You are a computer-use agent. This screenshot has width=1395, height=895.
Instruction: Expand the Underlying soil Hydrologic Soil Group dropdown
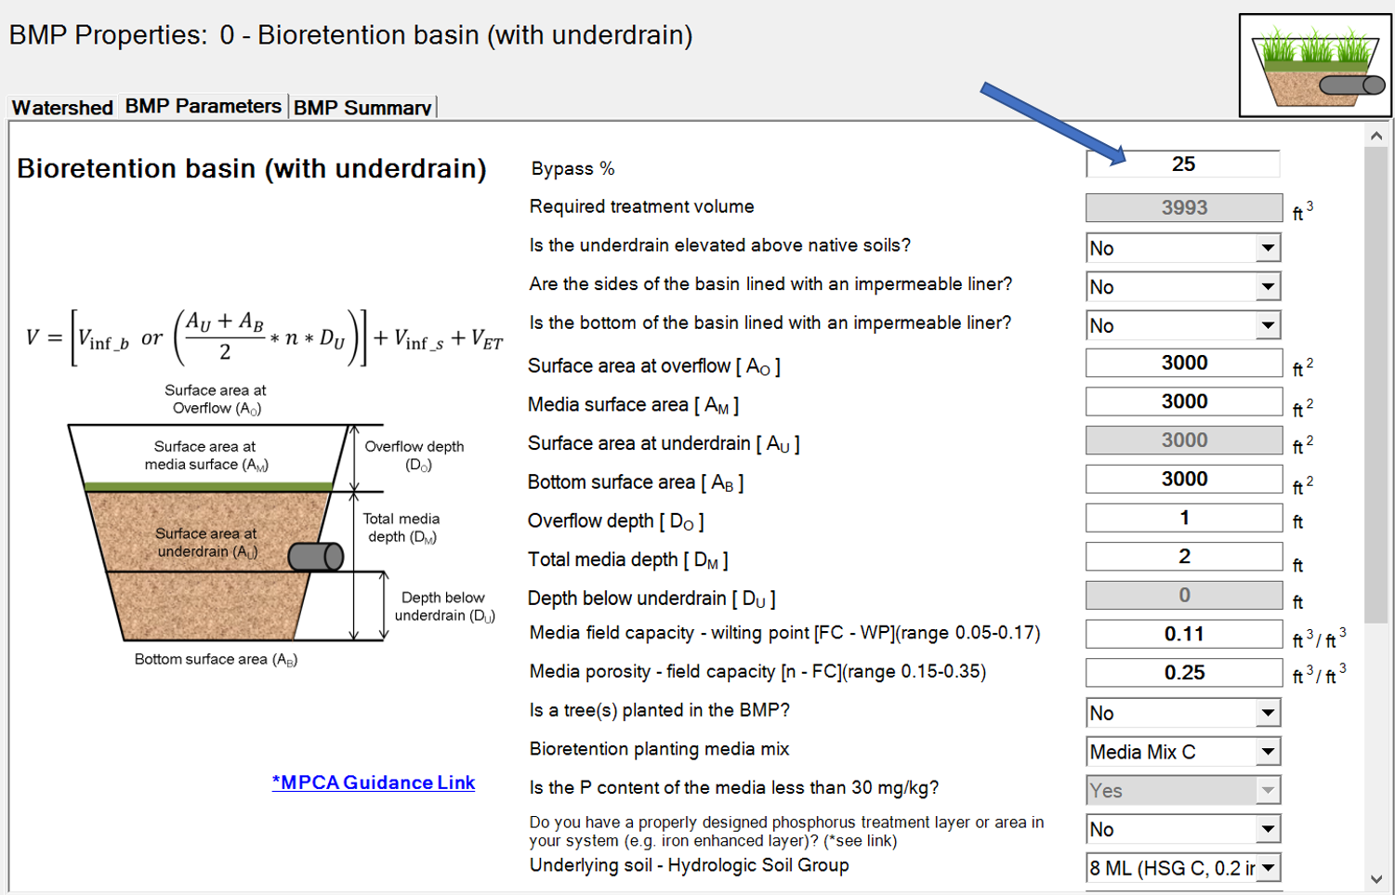click(1268, 868)
